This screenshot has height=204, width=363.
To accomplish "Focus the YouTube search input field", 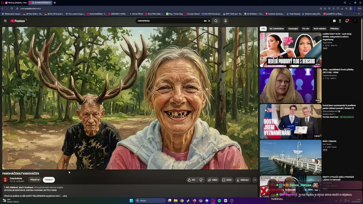I will 170,21.
